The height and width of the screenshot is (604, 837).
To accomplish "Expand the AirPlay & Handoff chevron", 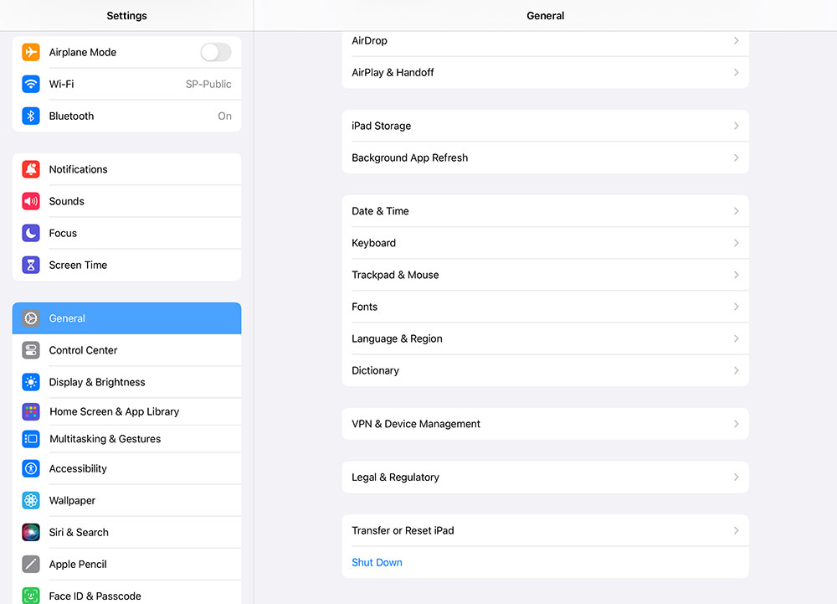I will tap(736, 73).
